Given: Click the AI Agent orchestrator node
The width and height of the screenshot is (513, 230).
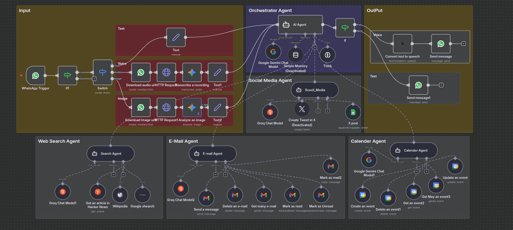Looking at the screenshot, I should pyautogui.click(x=300, y=24).
